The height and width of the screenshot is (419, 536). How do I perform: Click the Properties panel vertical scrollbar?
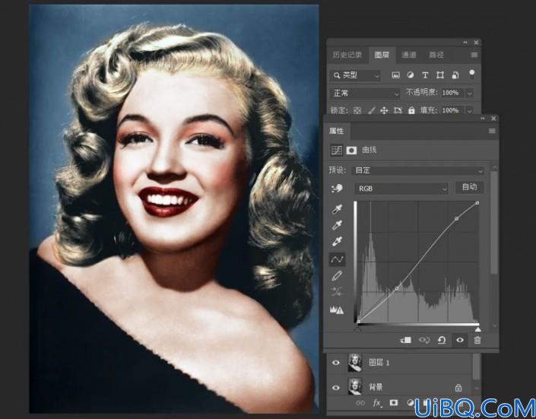493,222
